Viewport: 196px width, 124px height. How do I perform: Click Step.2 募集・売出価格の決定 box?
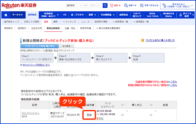(74, 58)
